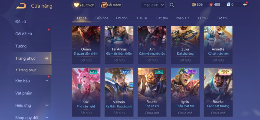Select the Valhein Xạ thần Kagutsuchi skin card
The width and height of the screenshot is (260, 120).
click(x=119, y=92)
